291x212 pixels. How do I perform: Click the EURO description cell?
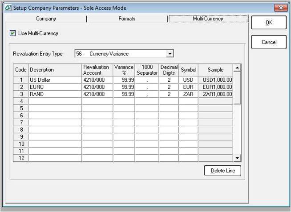[55, 87]
